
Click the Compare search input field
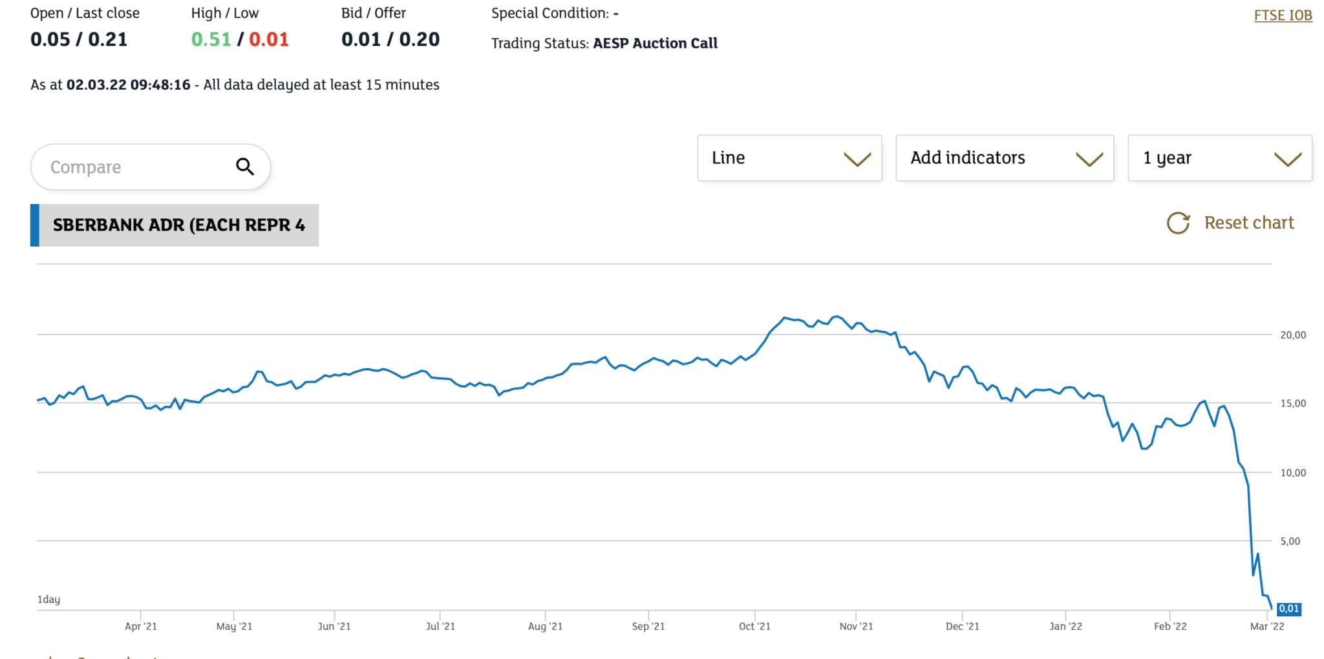click(150, 167)
